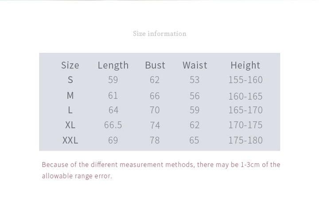This screenshot has width=319, height=198.
Task: Select the Bust column header
Action: coord(155,65)
